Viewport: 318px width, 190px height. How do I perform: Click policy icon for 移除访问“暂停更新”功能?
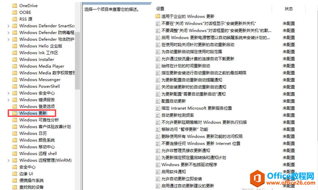coord(158,129)
